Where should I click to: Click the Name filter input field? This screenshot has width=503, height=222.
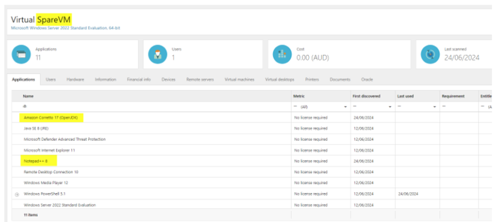151,107
